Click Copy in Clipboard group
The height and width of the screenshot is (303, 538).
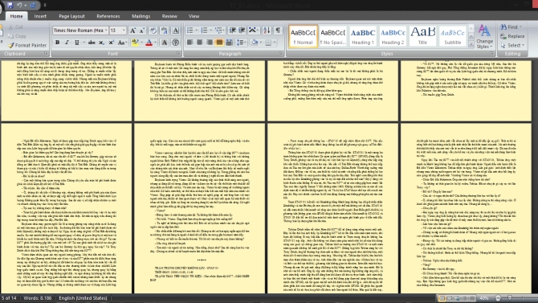(17, 36)
